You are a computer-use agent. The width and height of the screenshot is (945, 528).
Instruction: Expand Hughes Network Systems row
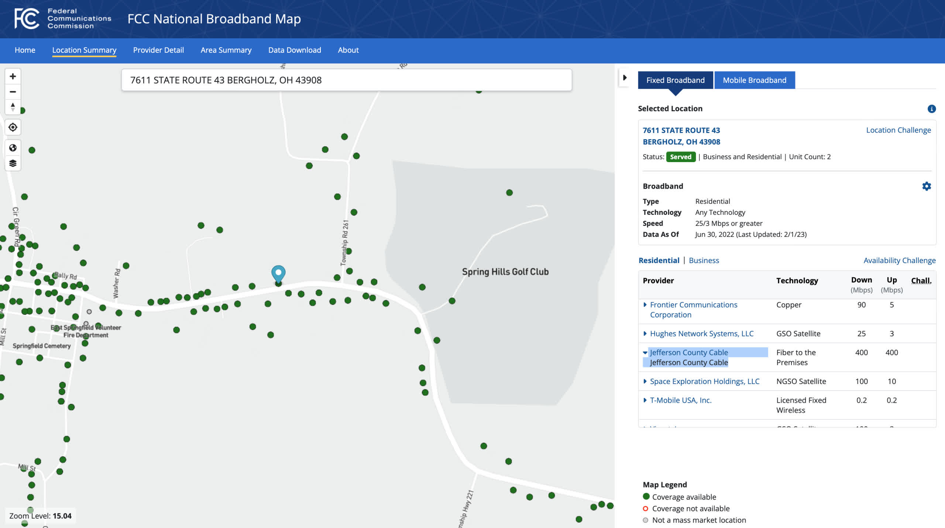pos(645,333)
